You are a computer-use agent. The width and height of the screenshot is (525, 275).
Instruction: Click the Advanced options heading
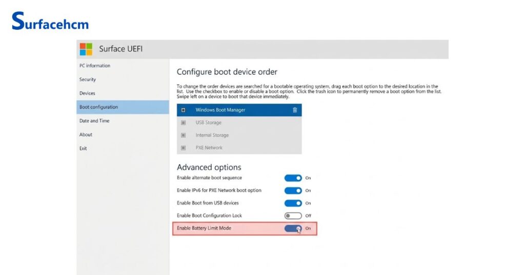tap(209, 167)
